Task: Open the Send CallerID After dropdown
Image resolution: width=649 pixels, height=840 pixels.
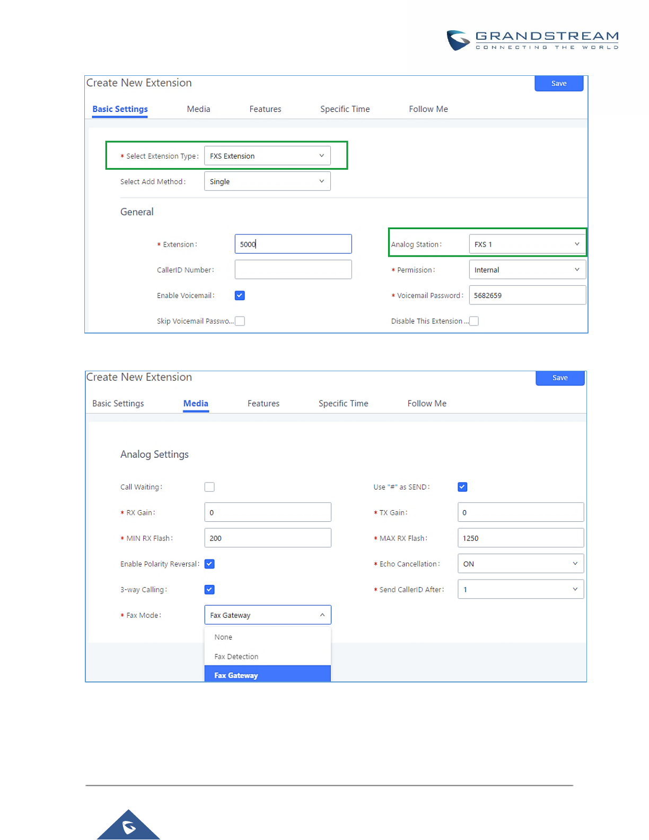Action: tap(520, 589)
